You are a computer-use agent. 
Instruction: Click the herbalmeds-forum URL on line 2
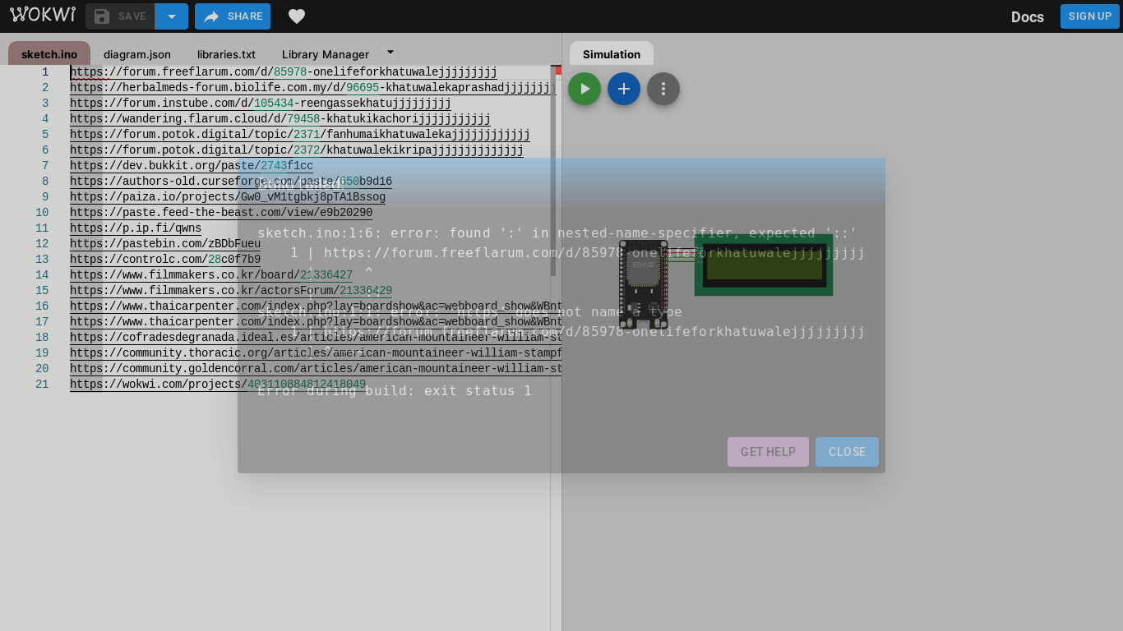(x=313, y=88)
